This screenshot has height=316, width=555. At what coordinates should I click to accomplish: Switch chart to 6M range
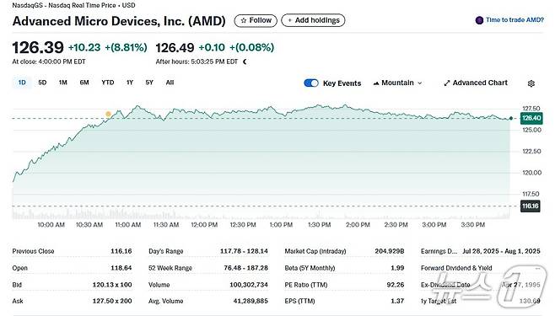coord(84,83)
